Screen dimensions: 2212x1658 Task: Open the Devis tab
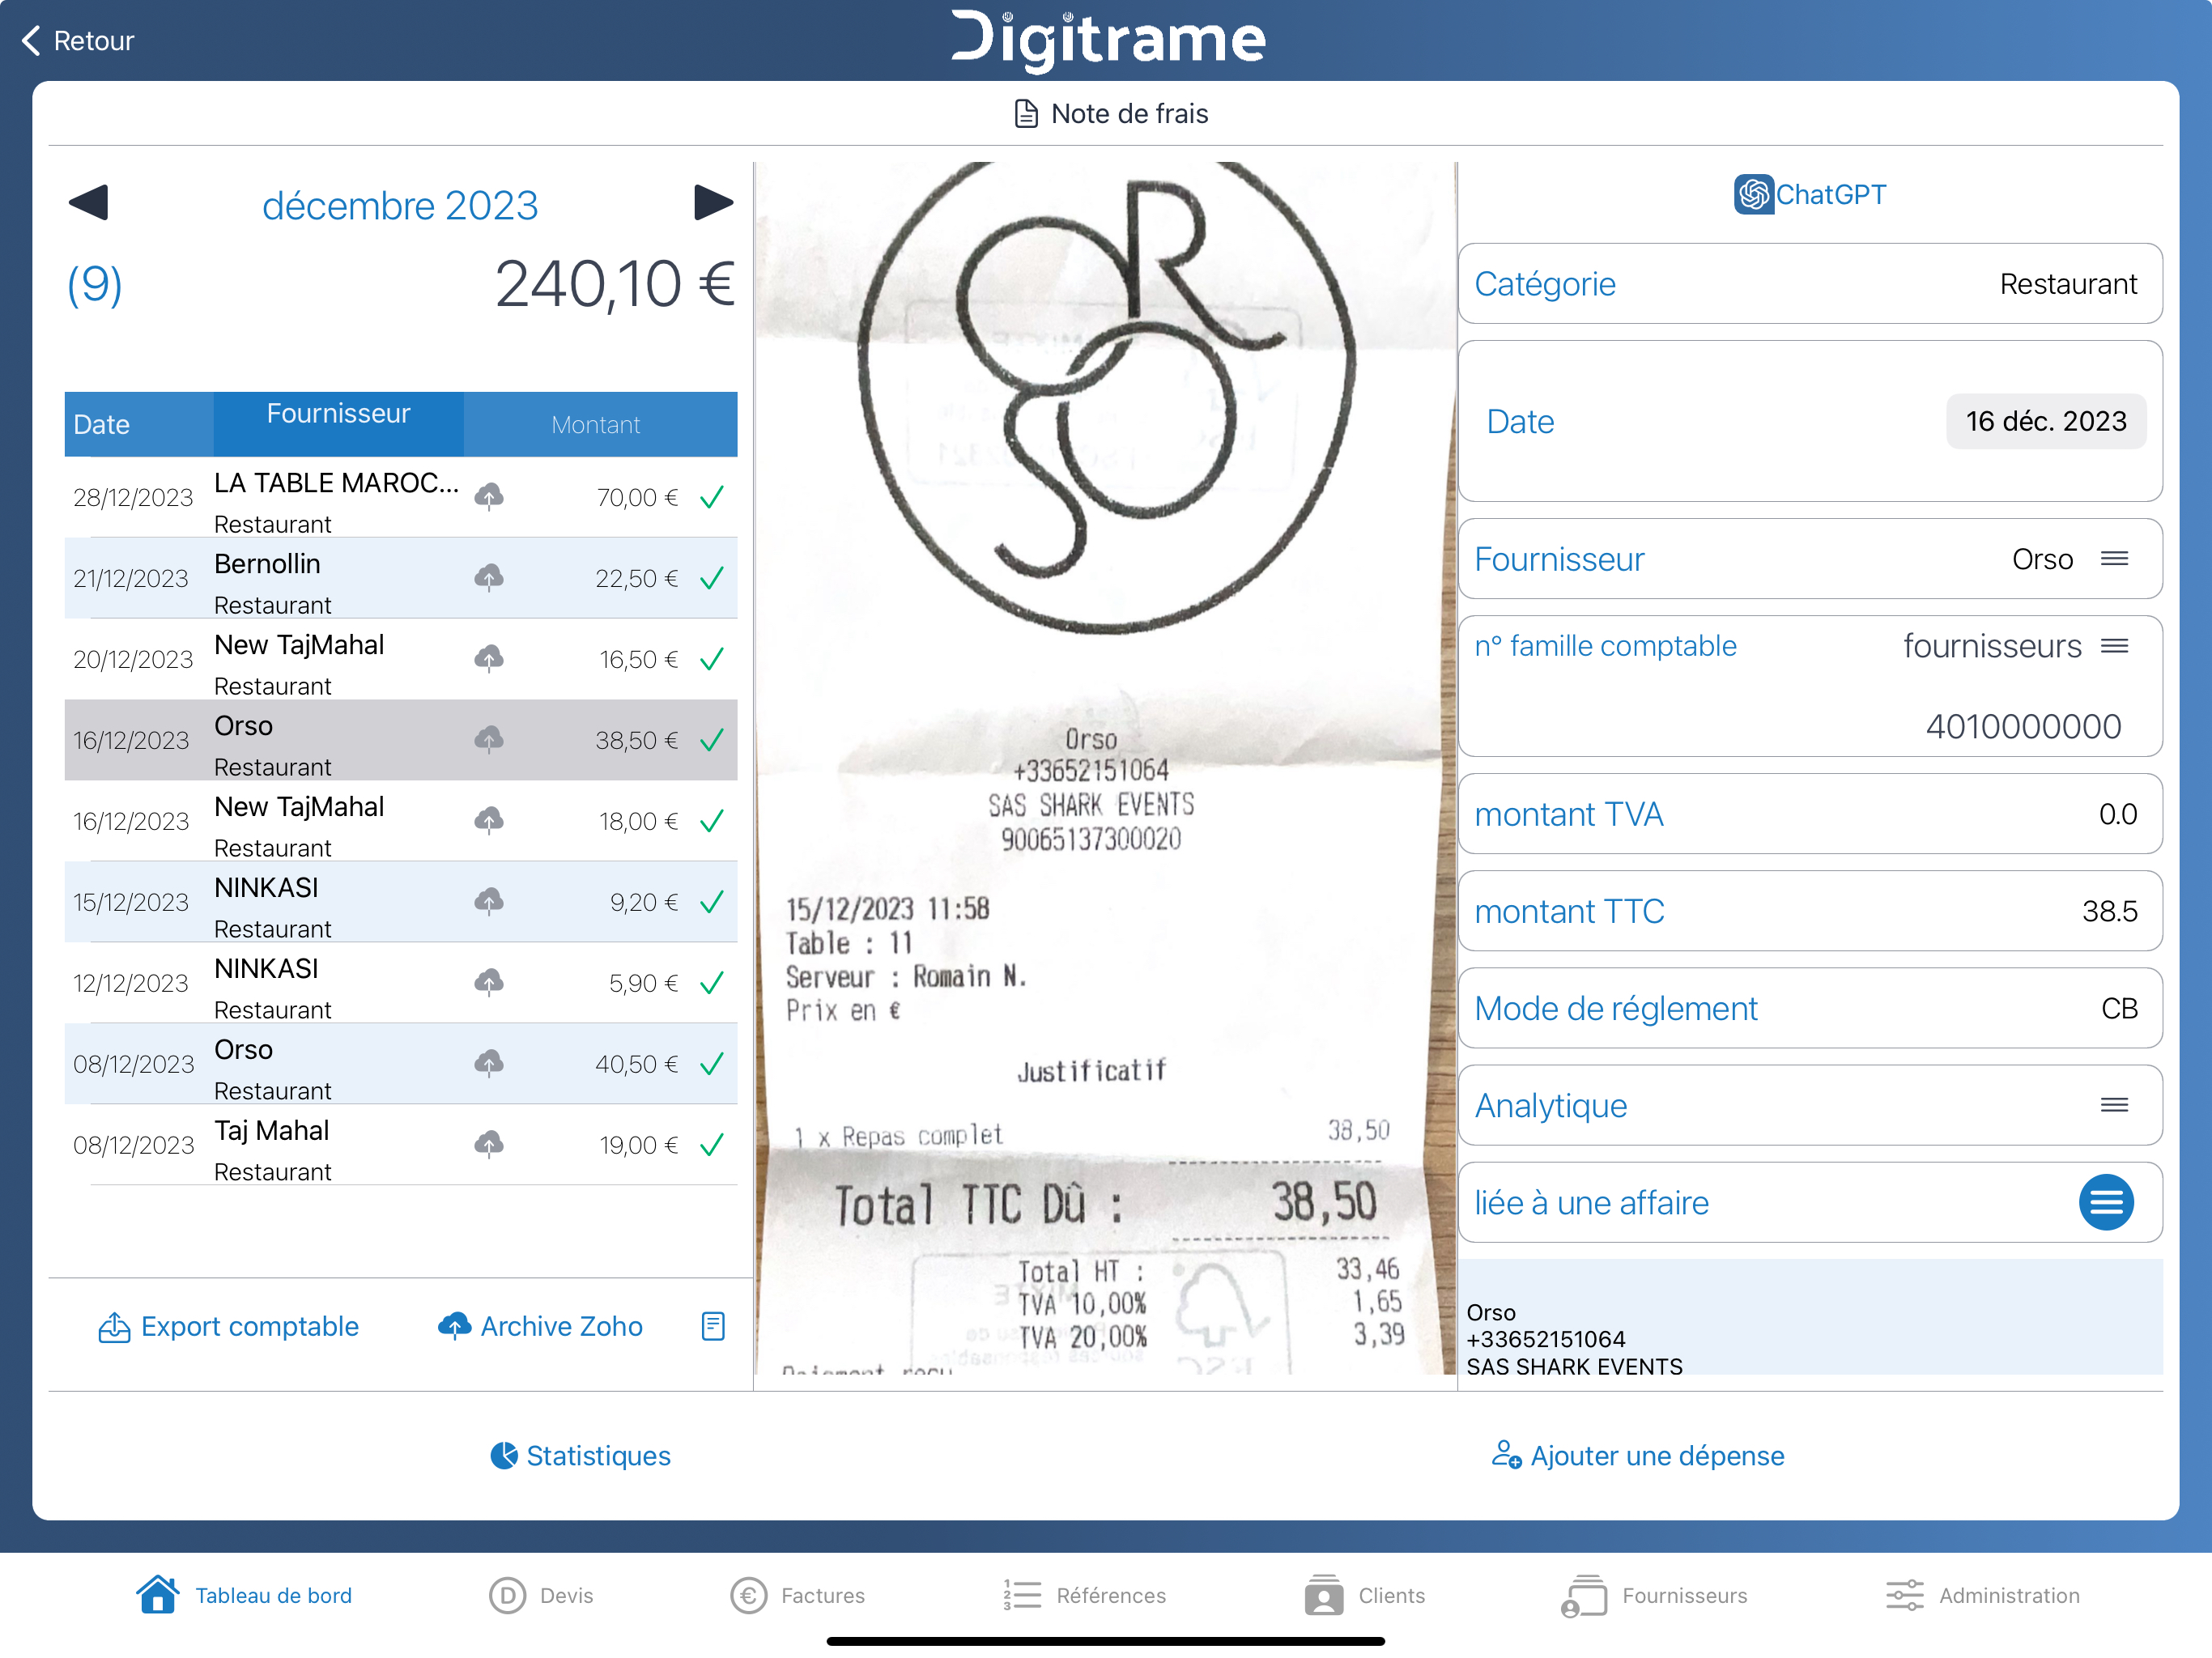542,1596
